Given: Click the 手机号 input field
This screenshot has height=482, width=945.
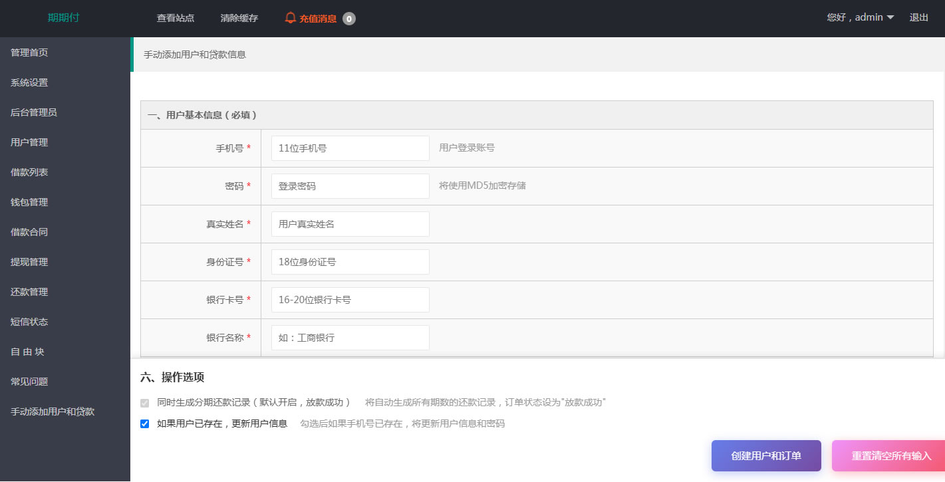Looking at the screenshot, I should coord(350,148).
